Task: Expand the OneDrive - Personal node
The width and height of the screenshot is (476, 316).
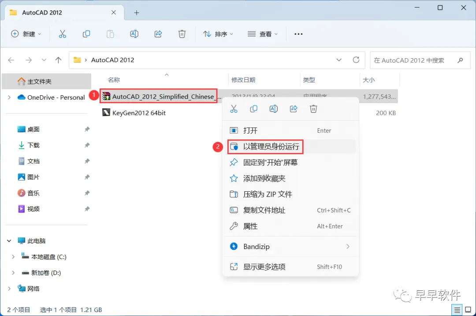Action: [x=9, y=97]
